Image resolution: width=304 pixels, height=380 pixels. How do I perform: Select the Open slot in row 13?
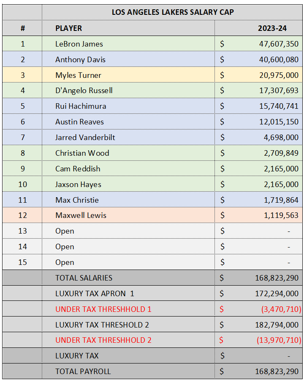tap(128, 231)
